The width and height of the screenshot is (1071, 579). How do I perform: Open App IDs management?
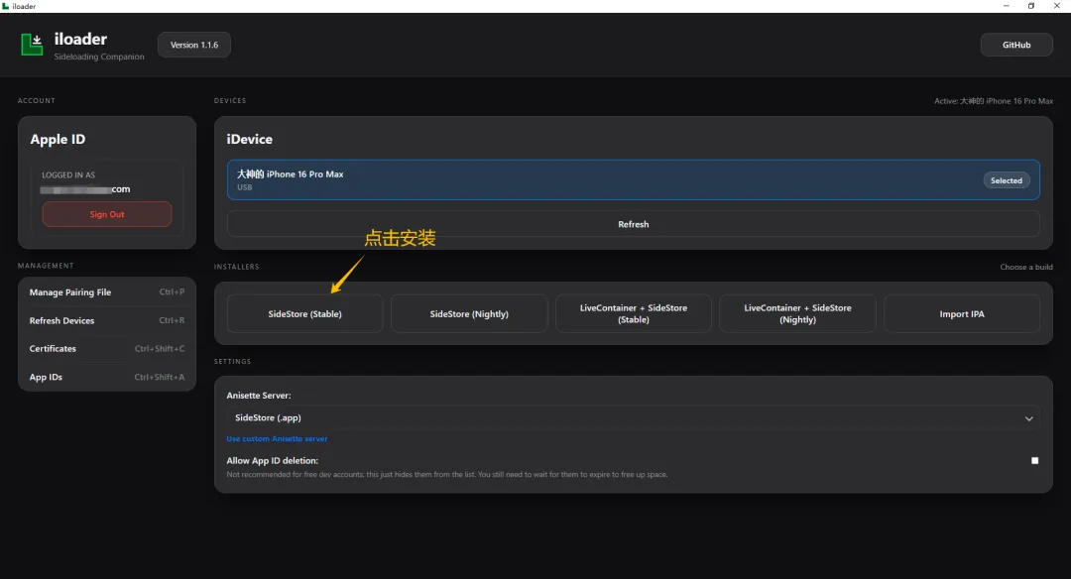[106, 377]
